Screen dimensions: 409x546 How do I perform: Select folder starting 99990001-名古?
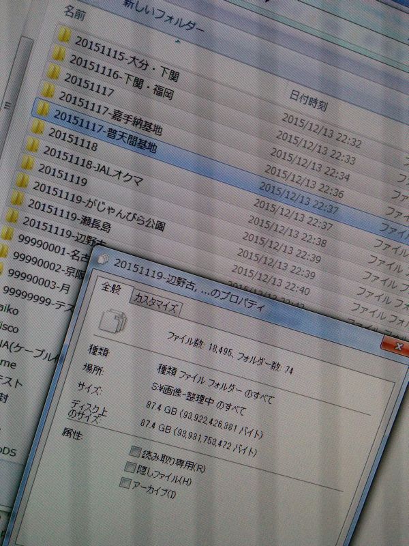point(52,247)
